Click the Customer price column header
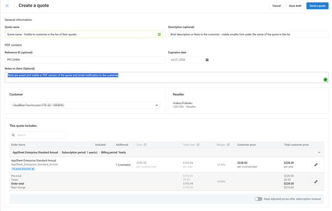Image resolution: width=332 pixels, height=211 pixels. coord(246,145)
